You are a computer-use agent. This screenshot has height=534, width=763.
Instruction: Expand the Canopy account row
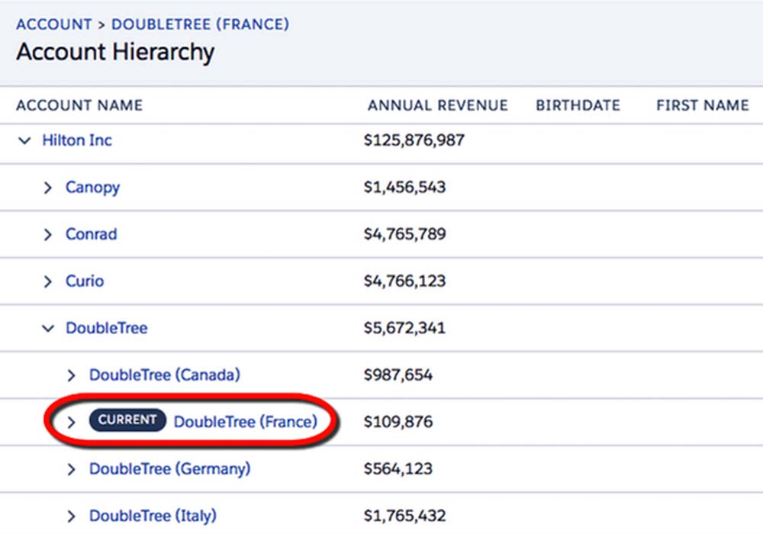[x=48, y=188]
